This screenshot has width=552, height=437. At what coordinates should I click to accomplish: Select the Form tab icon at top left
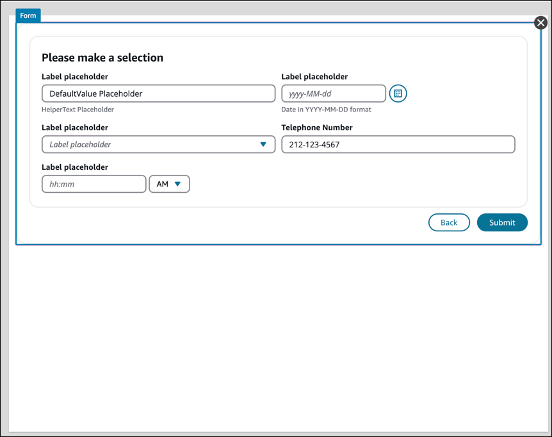[28, 15]
